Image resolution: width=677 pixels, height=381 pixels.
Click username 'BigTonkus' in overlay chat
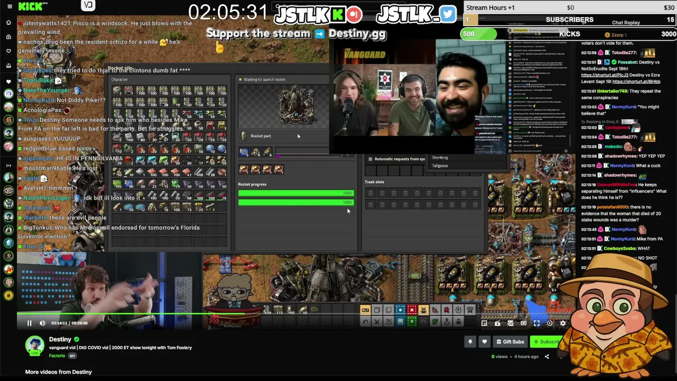[x=37, y=228]
